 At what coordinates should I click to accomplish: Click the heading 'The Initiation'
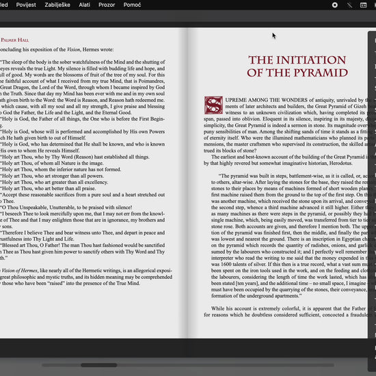[x=297, y=60]
